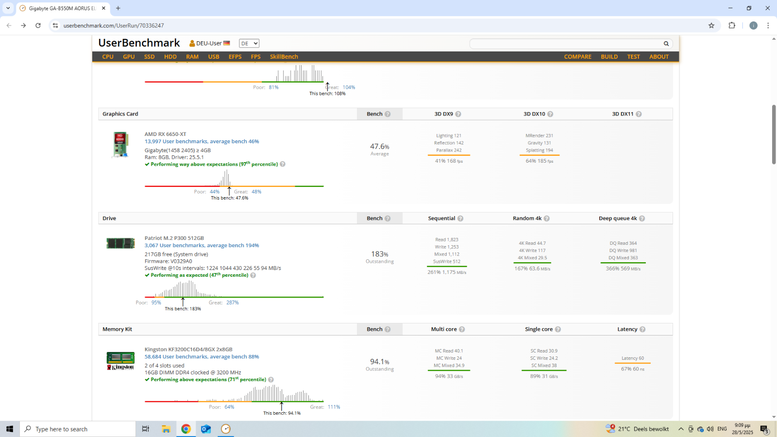Click the 287% Great link under drive chart

click(x=233, y=303)
